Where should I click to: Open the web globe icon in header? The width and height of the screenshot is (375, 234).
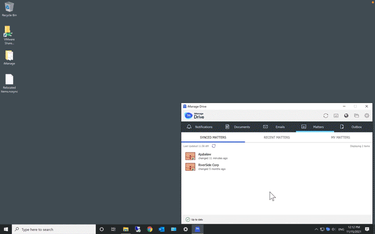tap(346, 115)
